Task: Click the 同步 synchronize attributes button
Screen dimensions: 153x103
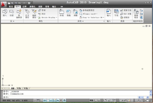Action: click(42, 14)
